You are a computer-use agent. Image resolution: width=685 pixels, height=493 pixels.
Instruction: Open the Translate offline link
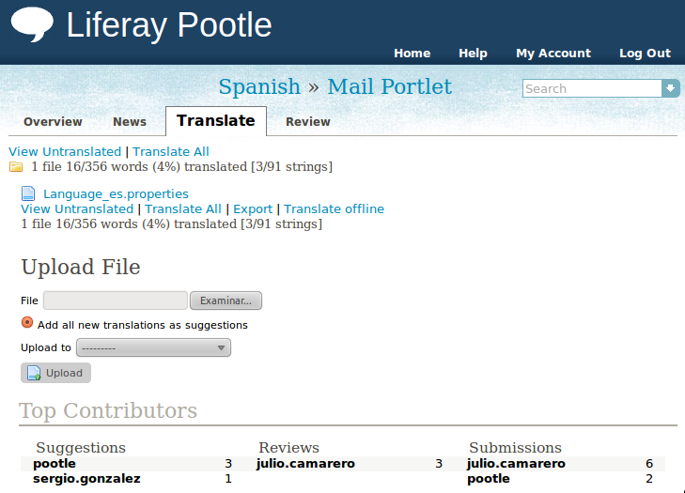click(334, 209)
